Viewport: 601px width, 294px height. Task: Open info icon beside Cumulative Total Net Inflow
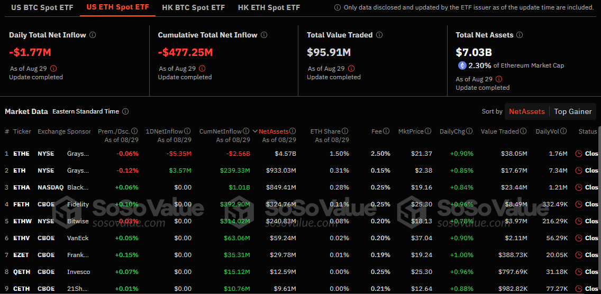pyautogui.click(x=264, y=35)
